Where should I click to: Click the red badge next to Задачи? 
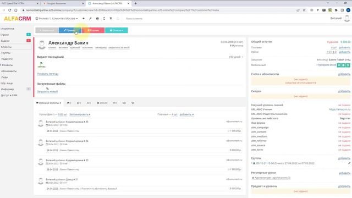click(x=29, y=41)
